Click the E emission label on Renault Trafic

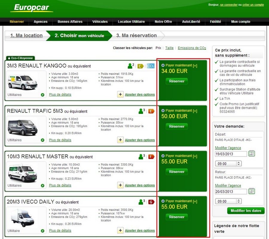click(151, 111)
